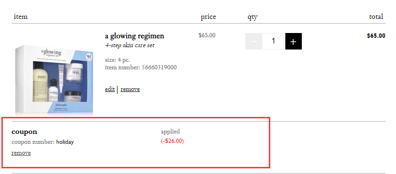Remove a glowing regimen from the cart
The height and width of the screenshot is (174, 396).
130,89
